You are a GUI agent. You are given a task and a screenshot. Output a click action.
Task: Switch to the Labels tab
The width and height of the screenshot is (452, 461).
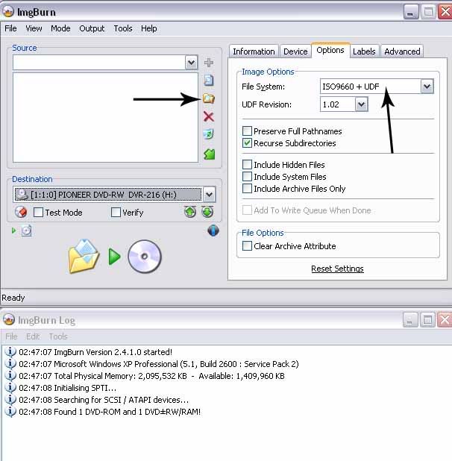click(x=364, y=51)
